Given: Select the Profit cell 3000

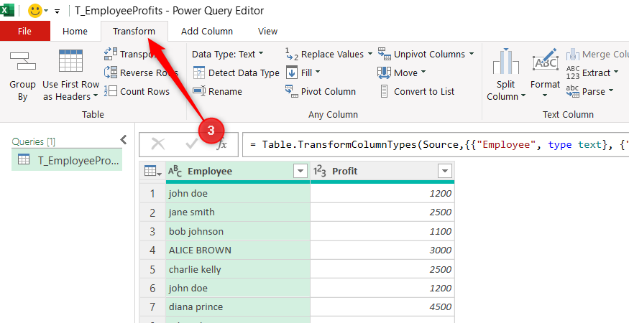Looking at the screenshot, I should pyautogui.click(x=382, y=250).
